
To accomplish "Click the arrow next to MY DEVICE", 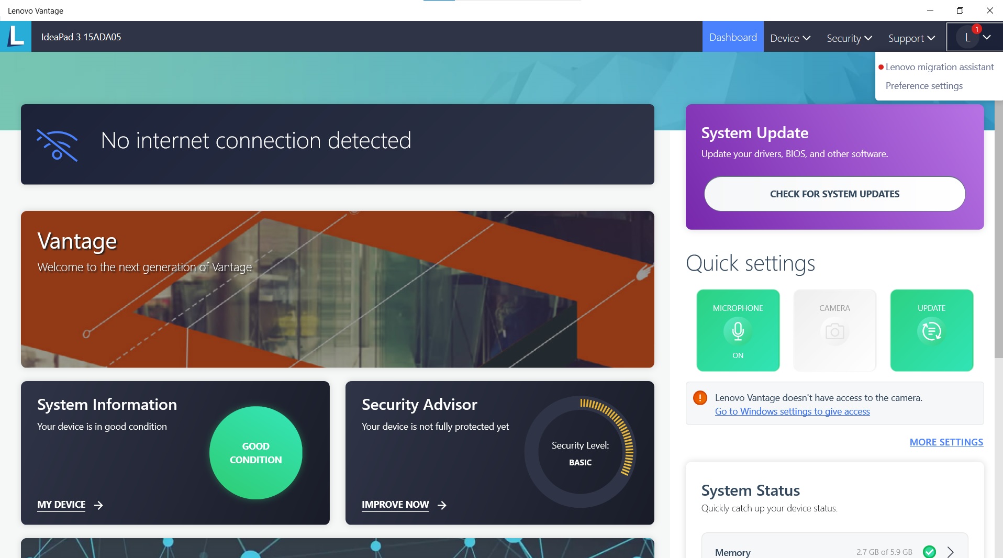I will click(x=98, y=505).
